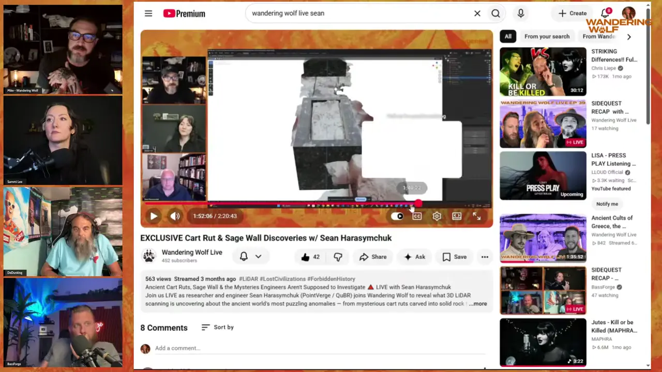Open the Sort by comments menu
The image size is (662, 372).
tap(217, 327)
